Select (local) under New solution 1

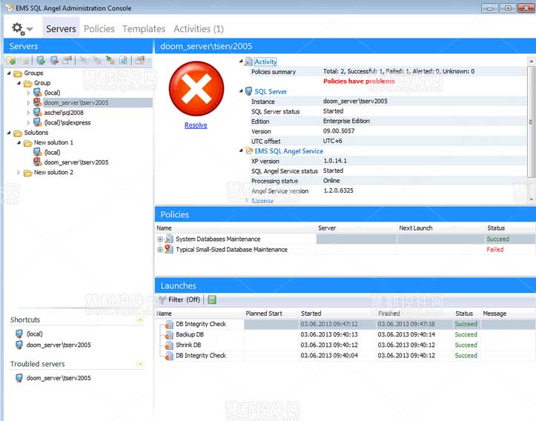(x=52, y=153)
